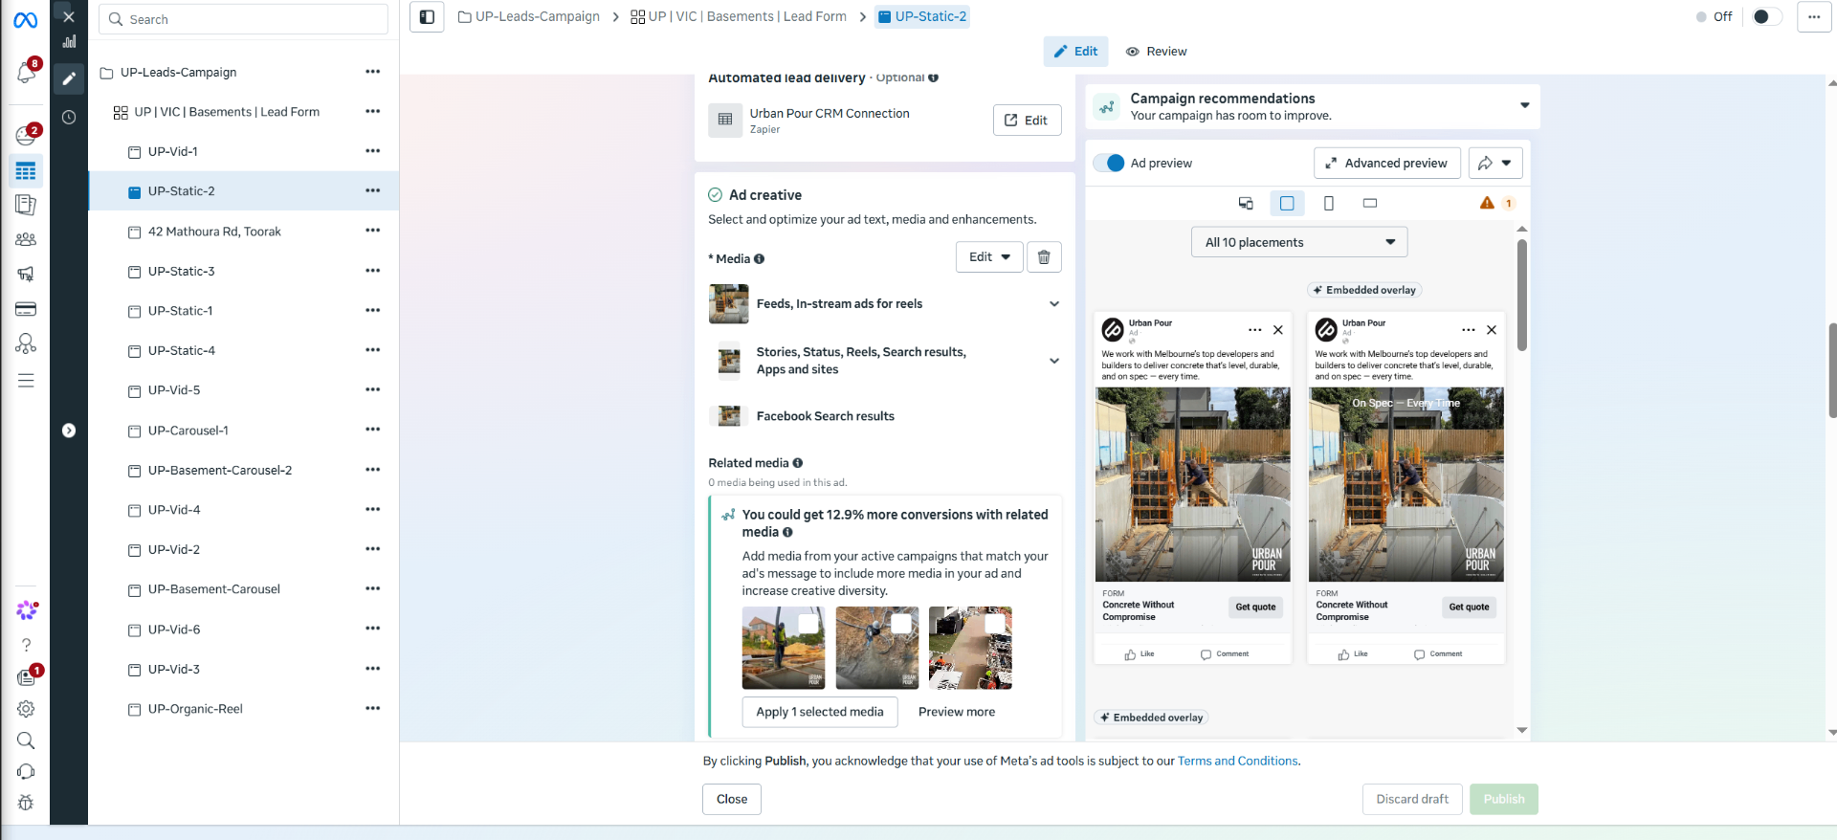This screenshot has width=1837, height=840.
Task: Open the campaigns table grid icon
Action: [x=26, y=171]
